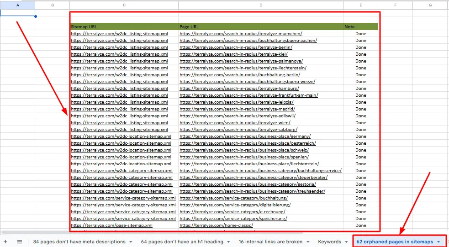Open the page-sitemap.xml sitemap link
The image size is (449, 247).
111,226
